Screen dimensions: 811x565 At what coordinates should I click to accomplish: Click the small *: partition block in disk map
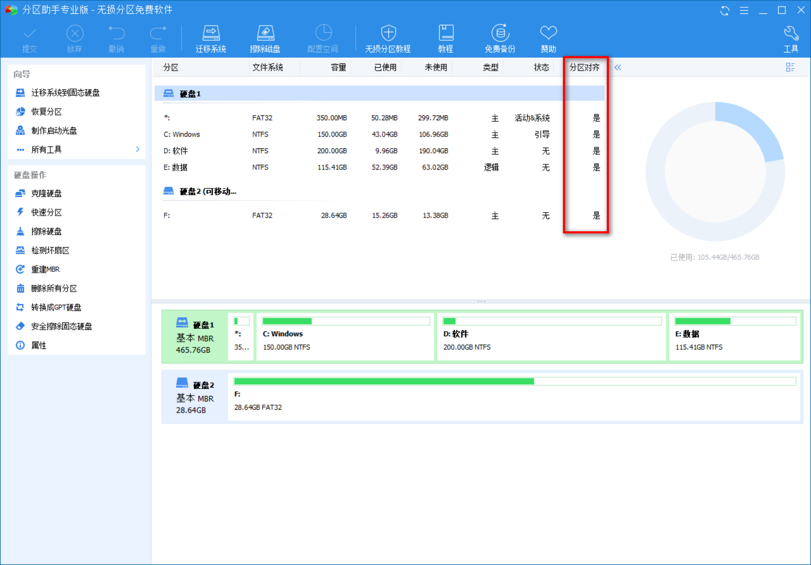[x=241, y=337]
